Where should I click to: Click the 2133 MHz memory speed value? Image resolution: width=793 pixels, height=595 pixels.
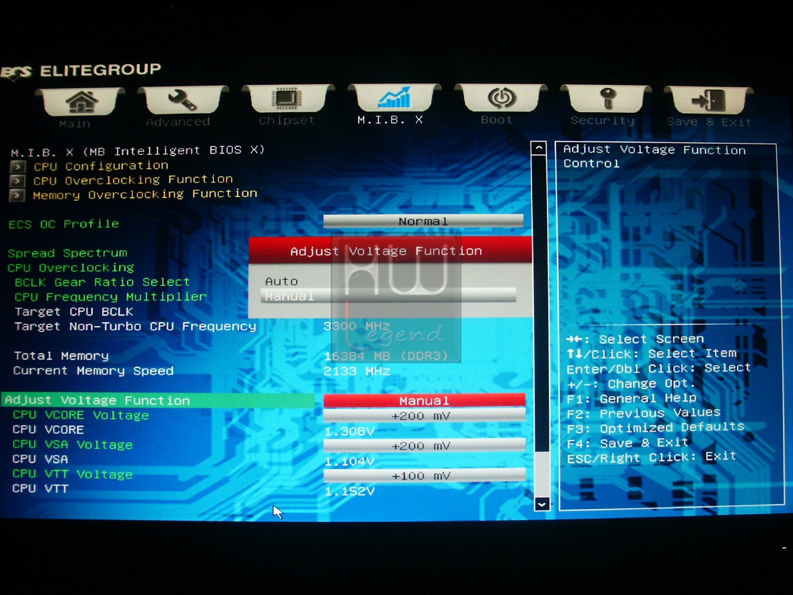point(357,371)
